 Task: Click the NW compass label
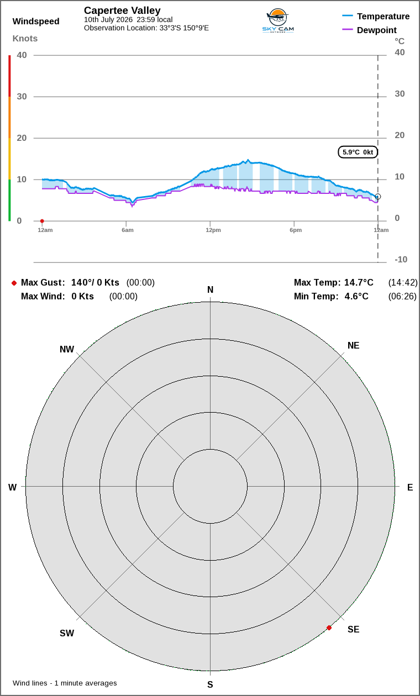67,350
